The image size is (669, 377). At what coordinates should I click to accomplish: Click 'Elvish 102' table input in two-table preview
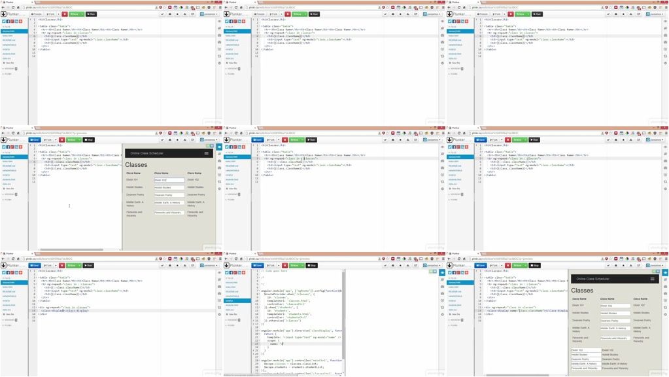(615, 306)
